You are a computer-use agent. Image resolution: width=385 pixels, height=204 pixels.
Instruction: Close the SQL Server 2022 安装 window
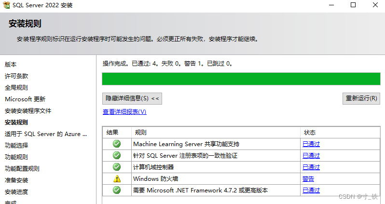375,5
